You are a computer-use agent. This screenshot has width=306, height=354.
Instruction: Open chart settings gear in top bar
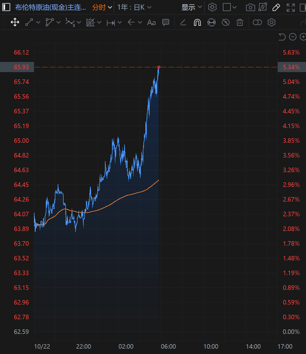212,7
